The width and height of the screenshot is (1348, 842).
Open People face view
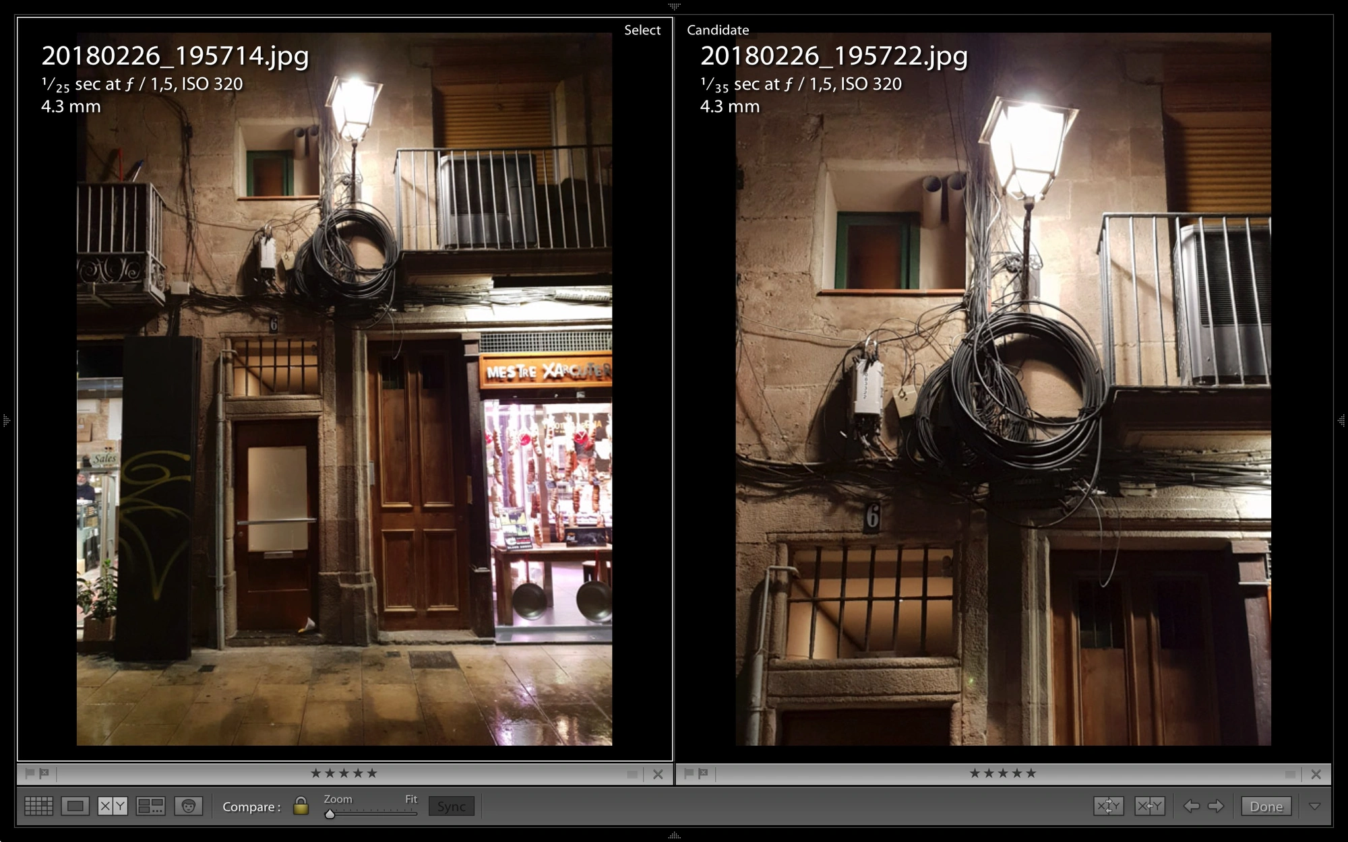click(188, 806)
